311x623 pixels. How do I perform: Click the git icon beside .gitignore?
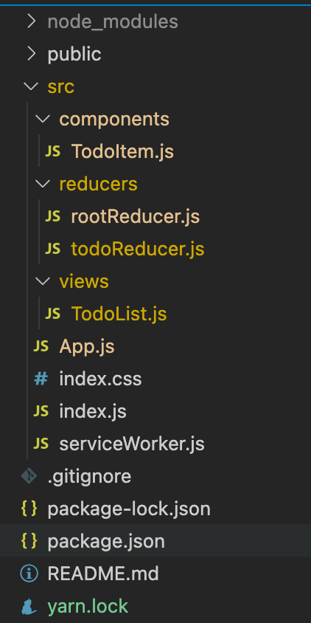(29, 476)
